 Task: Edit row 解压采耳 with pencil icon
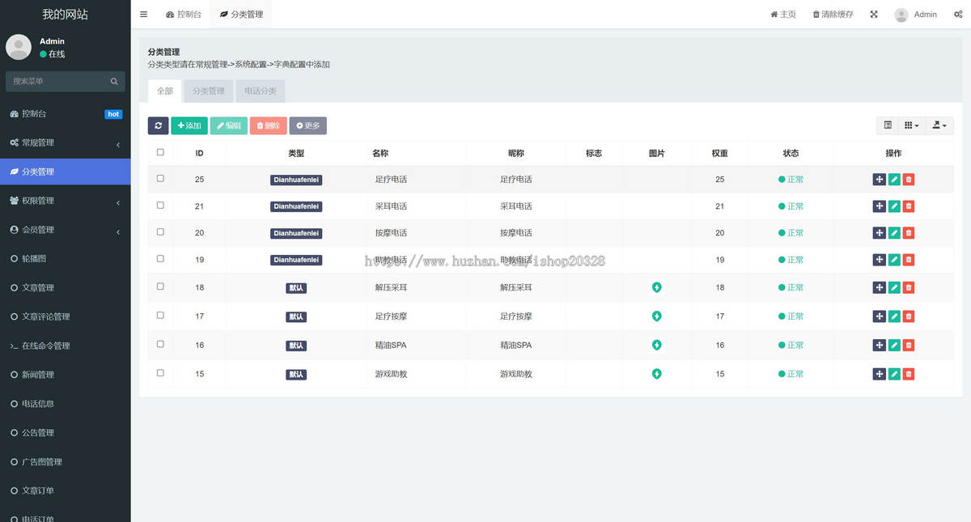(x=894, y=287)
